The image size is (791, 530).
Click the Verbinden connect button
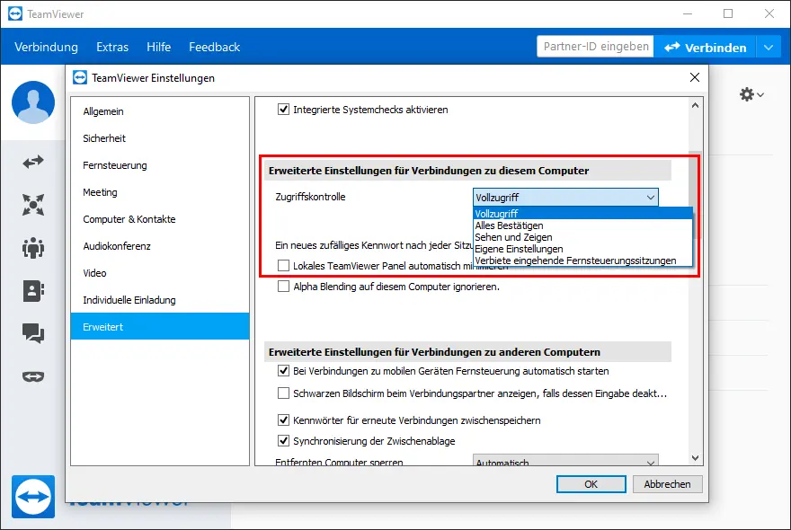coord(705,48)
